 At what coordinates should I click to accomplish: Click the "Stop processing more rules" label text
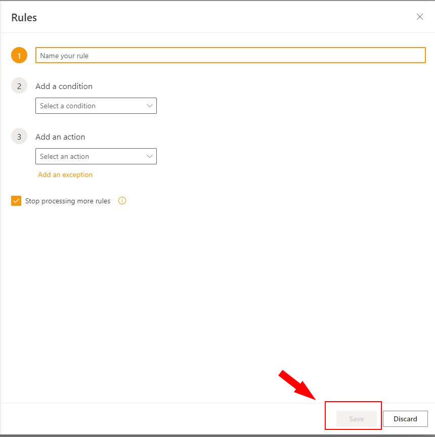coord(68,201)
